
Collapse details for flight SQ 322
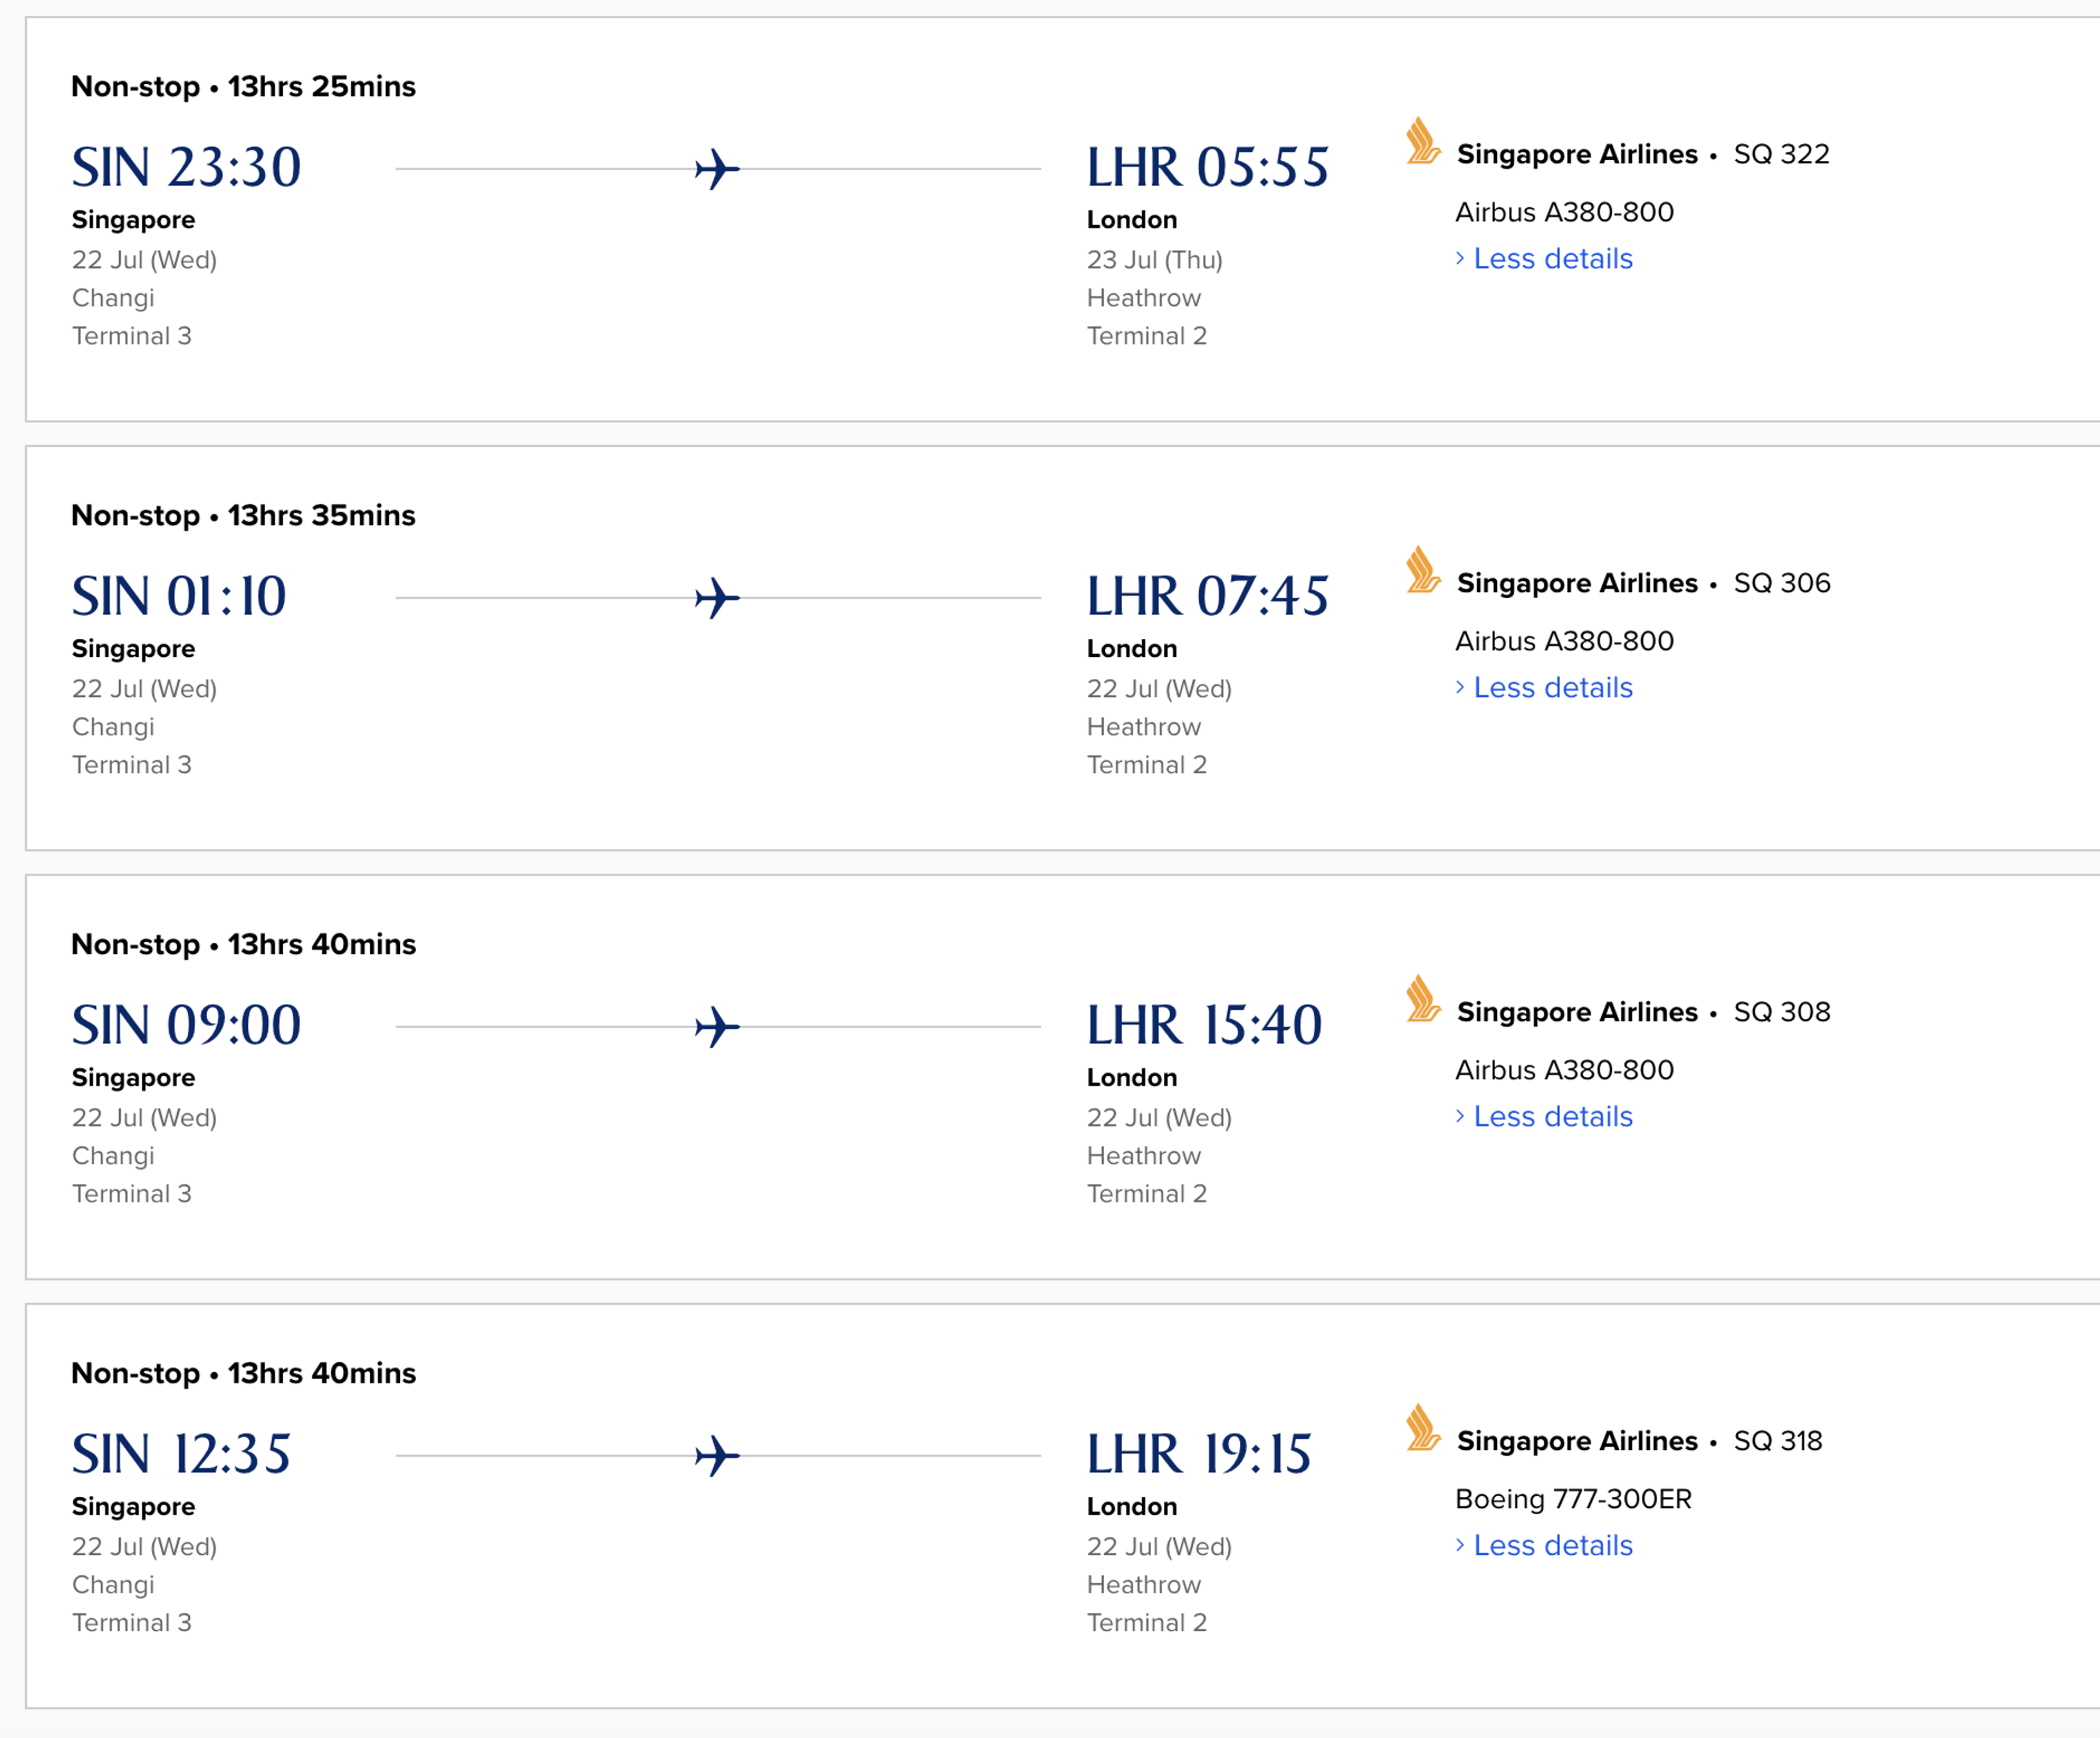pyautogui.click(x=1552, y=259)
